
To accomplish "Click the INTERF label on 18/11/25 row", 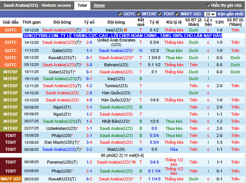I will 10,72.
